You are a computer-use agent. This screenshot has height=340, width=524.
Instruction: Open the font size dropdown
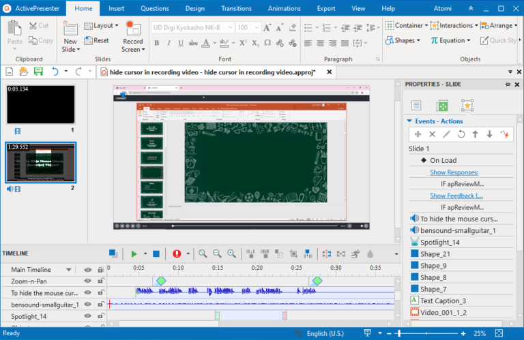(257, 28)
